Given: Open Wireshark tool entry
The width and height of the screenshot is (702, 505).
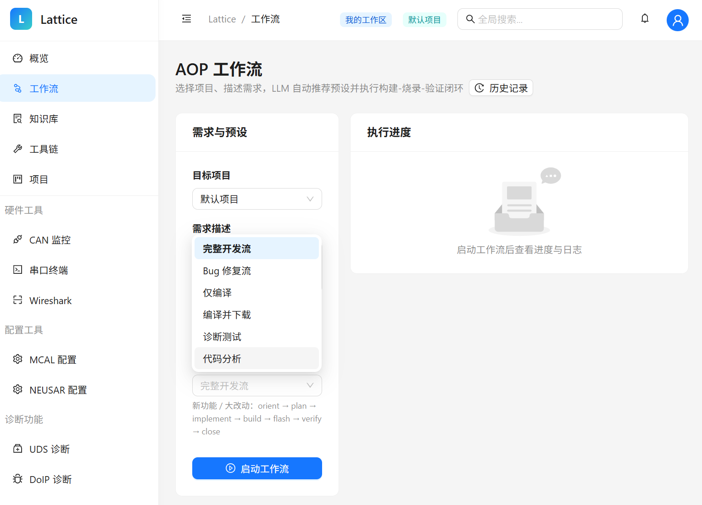Looking at the screenshot, I should tap(78, 300).
